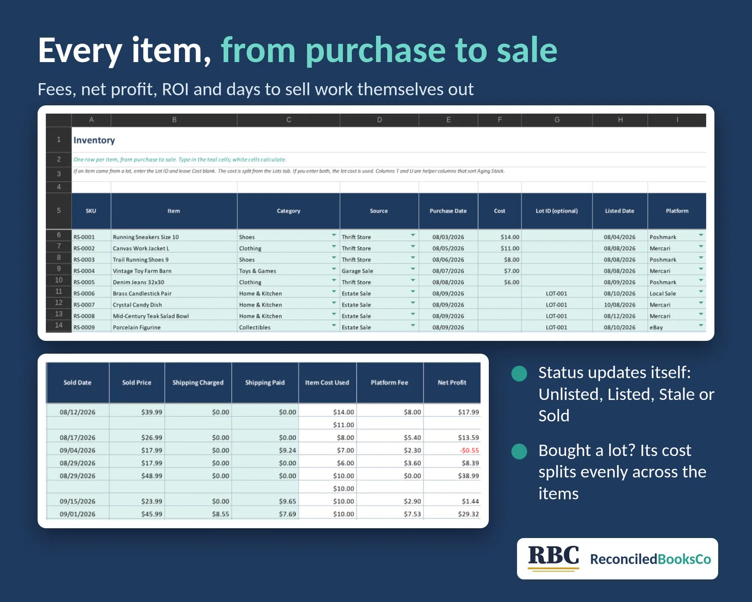
Task: Select column E header
Action: pyautogui.click(x=448, y=120)
